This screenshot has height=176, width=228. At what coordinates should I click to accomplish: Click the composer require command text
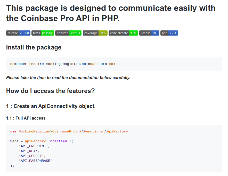[63, 64]
